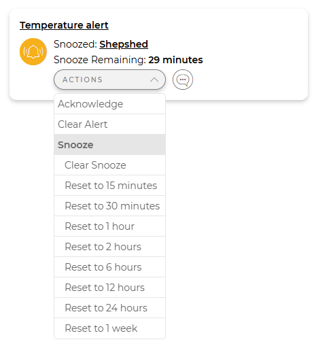Screen dimensions: 316x359
Task: Click the Snoozed status label
Action: pos(75,44)
